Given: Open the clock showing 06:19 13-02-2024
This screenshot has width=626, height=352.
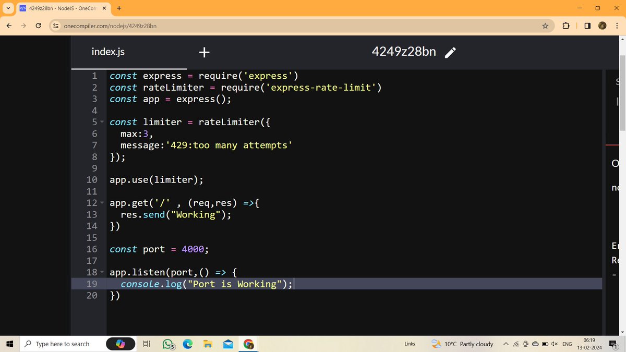Looking at the screenshot, I should [589, 344].
